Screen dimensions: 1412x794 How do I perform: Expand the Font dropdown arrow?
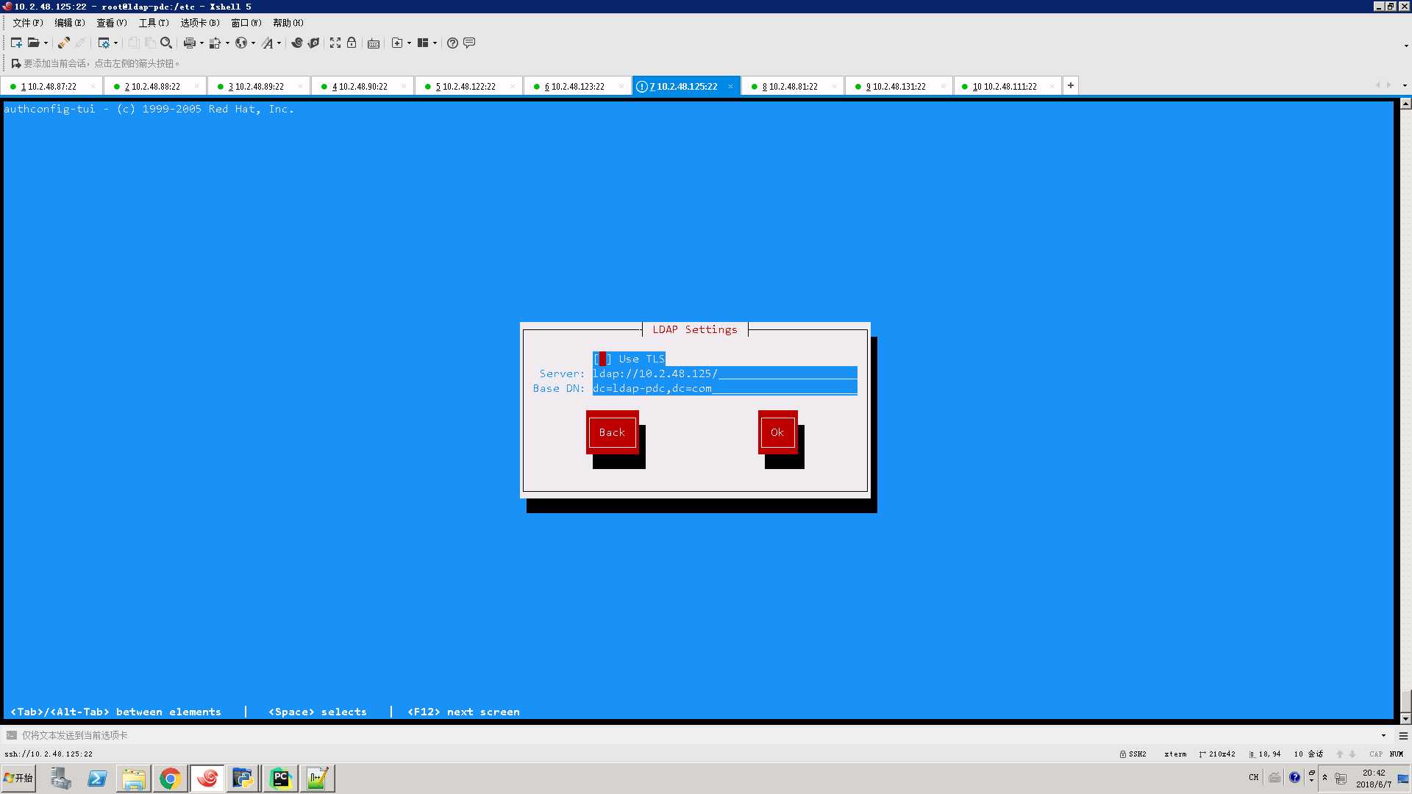coord(279,43)
